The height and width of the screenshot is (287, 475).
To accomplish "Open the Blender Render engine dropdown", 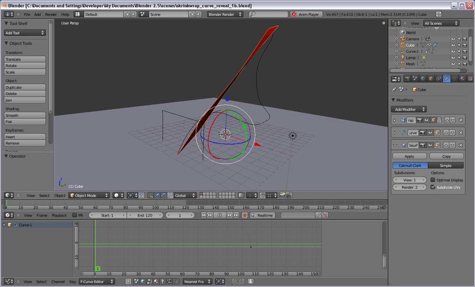I will [225, 14].
